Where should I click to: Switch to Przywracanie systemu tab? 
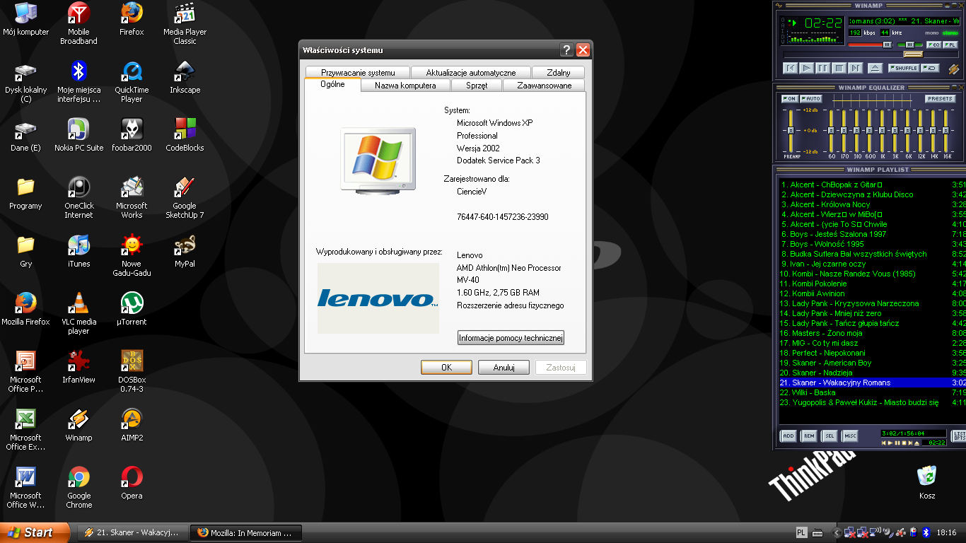[x=358, y=72]
